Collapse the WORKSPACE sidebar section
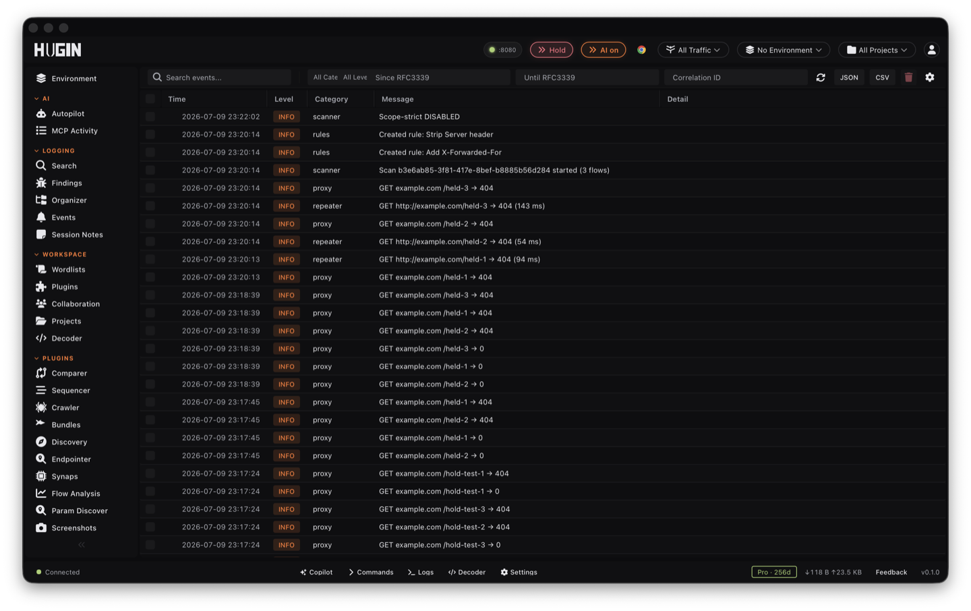 pyautogui.click(x=61, y=255)
